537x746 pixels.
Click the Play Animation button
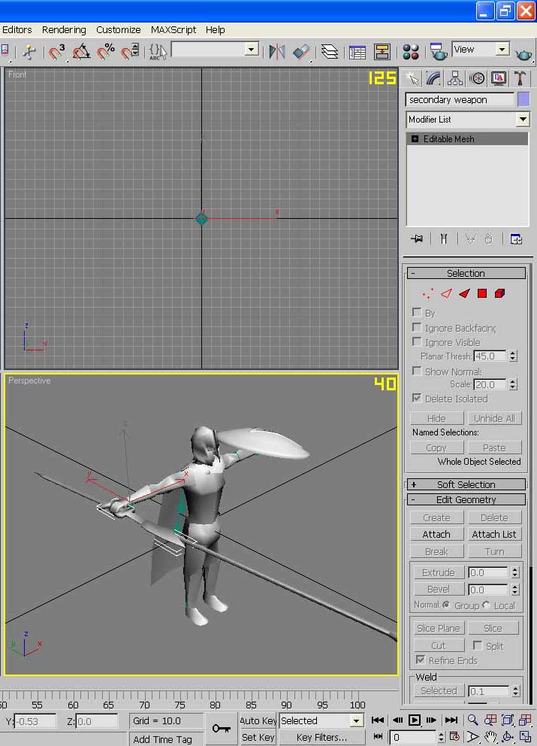(415, 720)
